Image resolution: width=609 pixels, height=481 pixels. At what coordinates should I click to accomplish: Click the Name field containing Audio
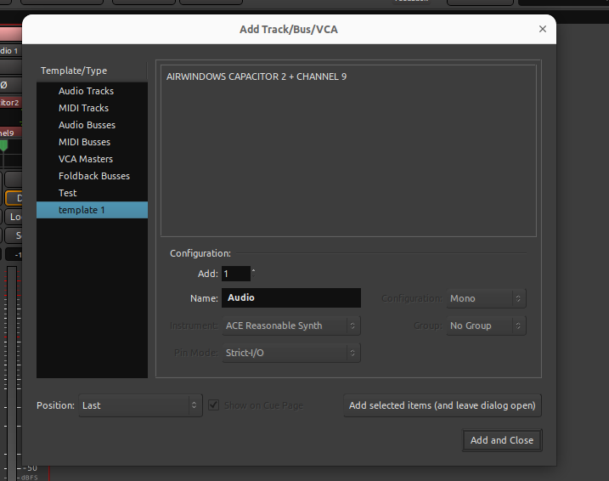click(290, 298)
